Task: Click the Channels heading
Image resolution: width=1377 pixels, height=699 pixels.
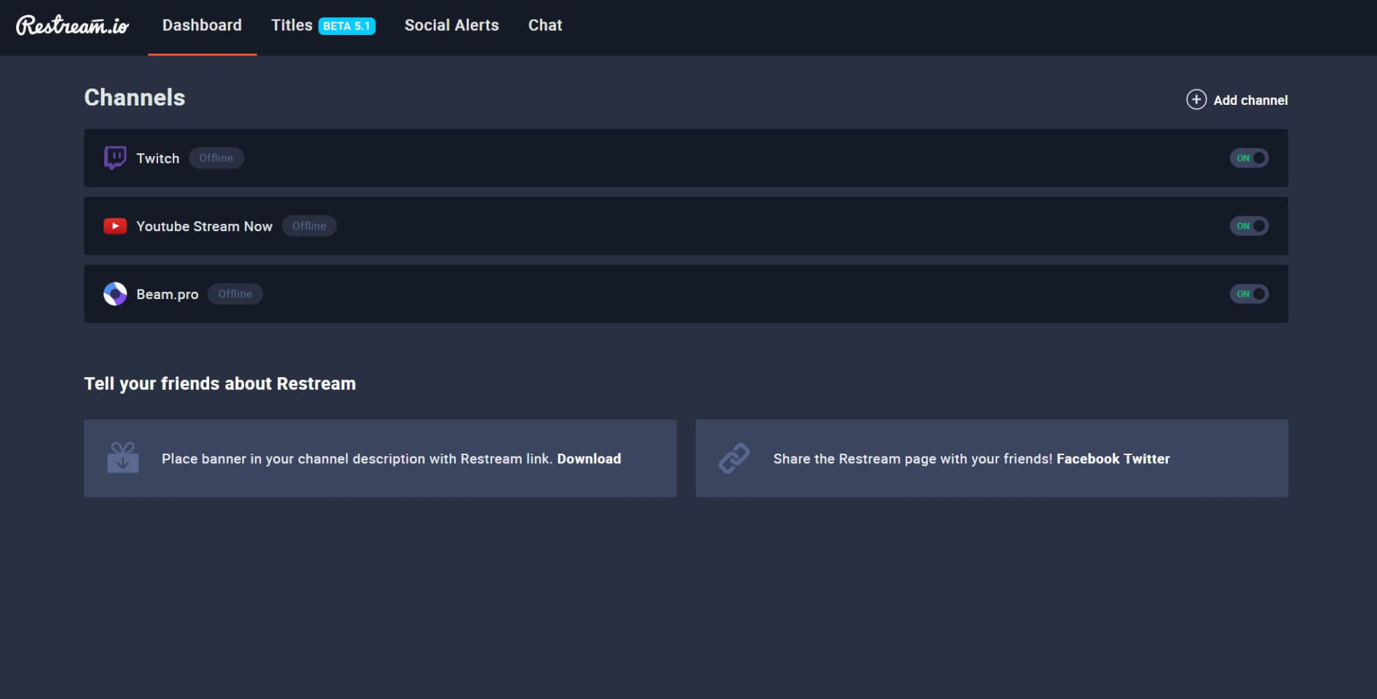Action: tap(134, 97)
